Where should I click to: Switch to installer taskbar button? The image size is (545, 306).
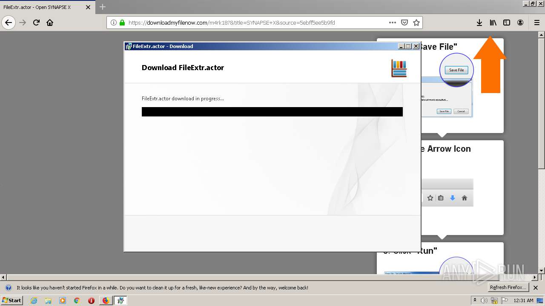coord(120,300)
